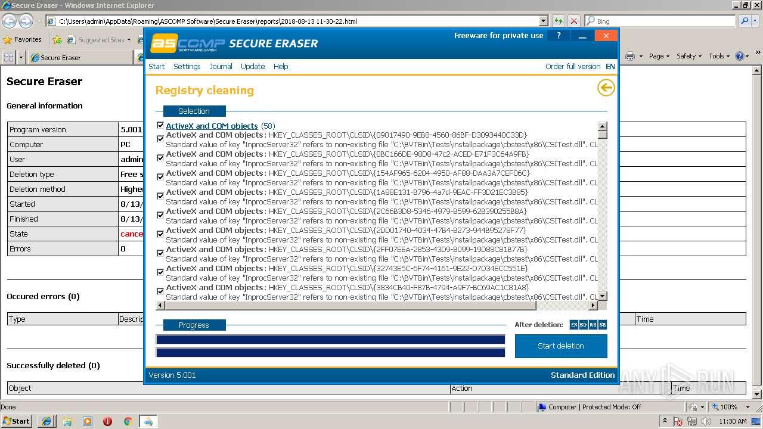Click the IE back navigation arrow
The image size is (763, 429).
coord(9,21)
